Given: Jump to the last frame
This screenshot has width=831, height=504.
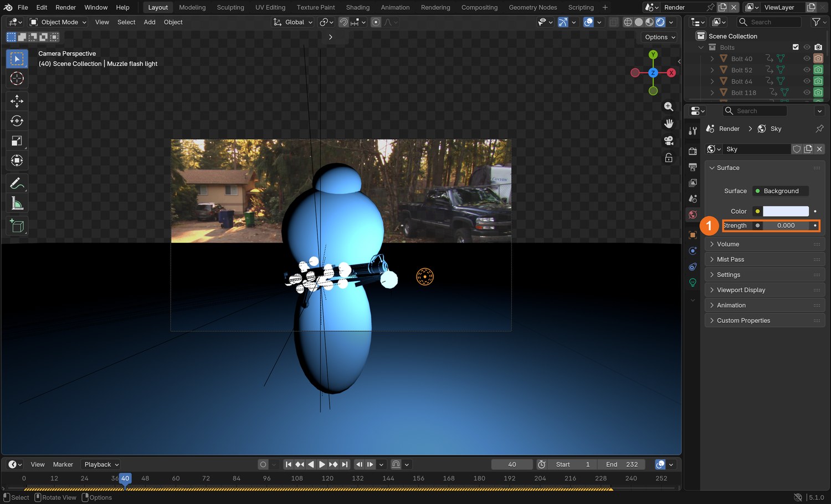Looking at the screenshot, I should click(345, 465).
